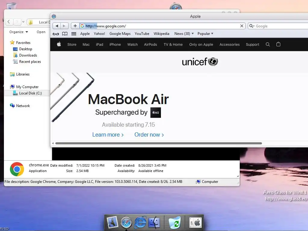Click the 'Available offline' value in details pane
308x231 pixels.
click(x=151, y=171)
